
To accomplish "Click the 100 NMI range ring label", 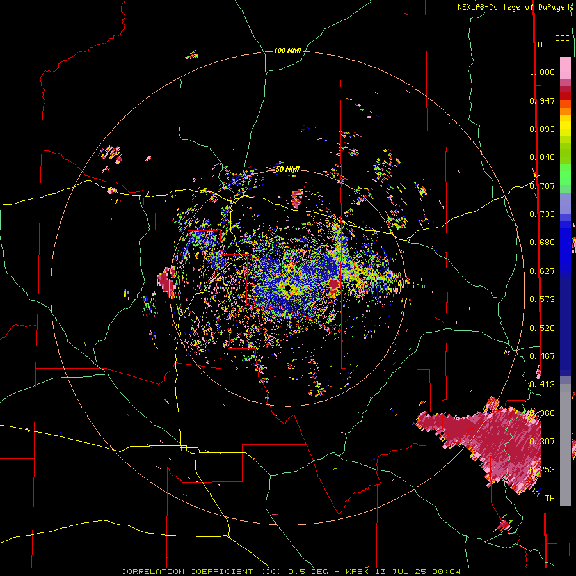I will [x=287, y=51].
